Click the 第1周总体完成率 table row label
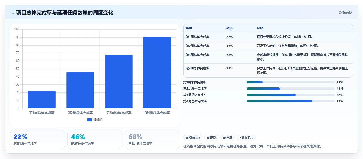The width and height of the screenshot is (363, 159). (x=198, y=37)
